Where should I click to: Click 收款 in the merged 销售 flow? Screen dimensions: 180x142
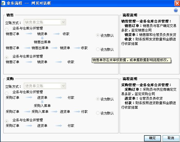(71, 62)
